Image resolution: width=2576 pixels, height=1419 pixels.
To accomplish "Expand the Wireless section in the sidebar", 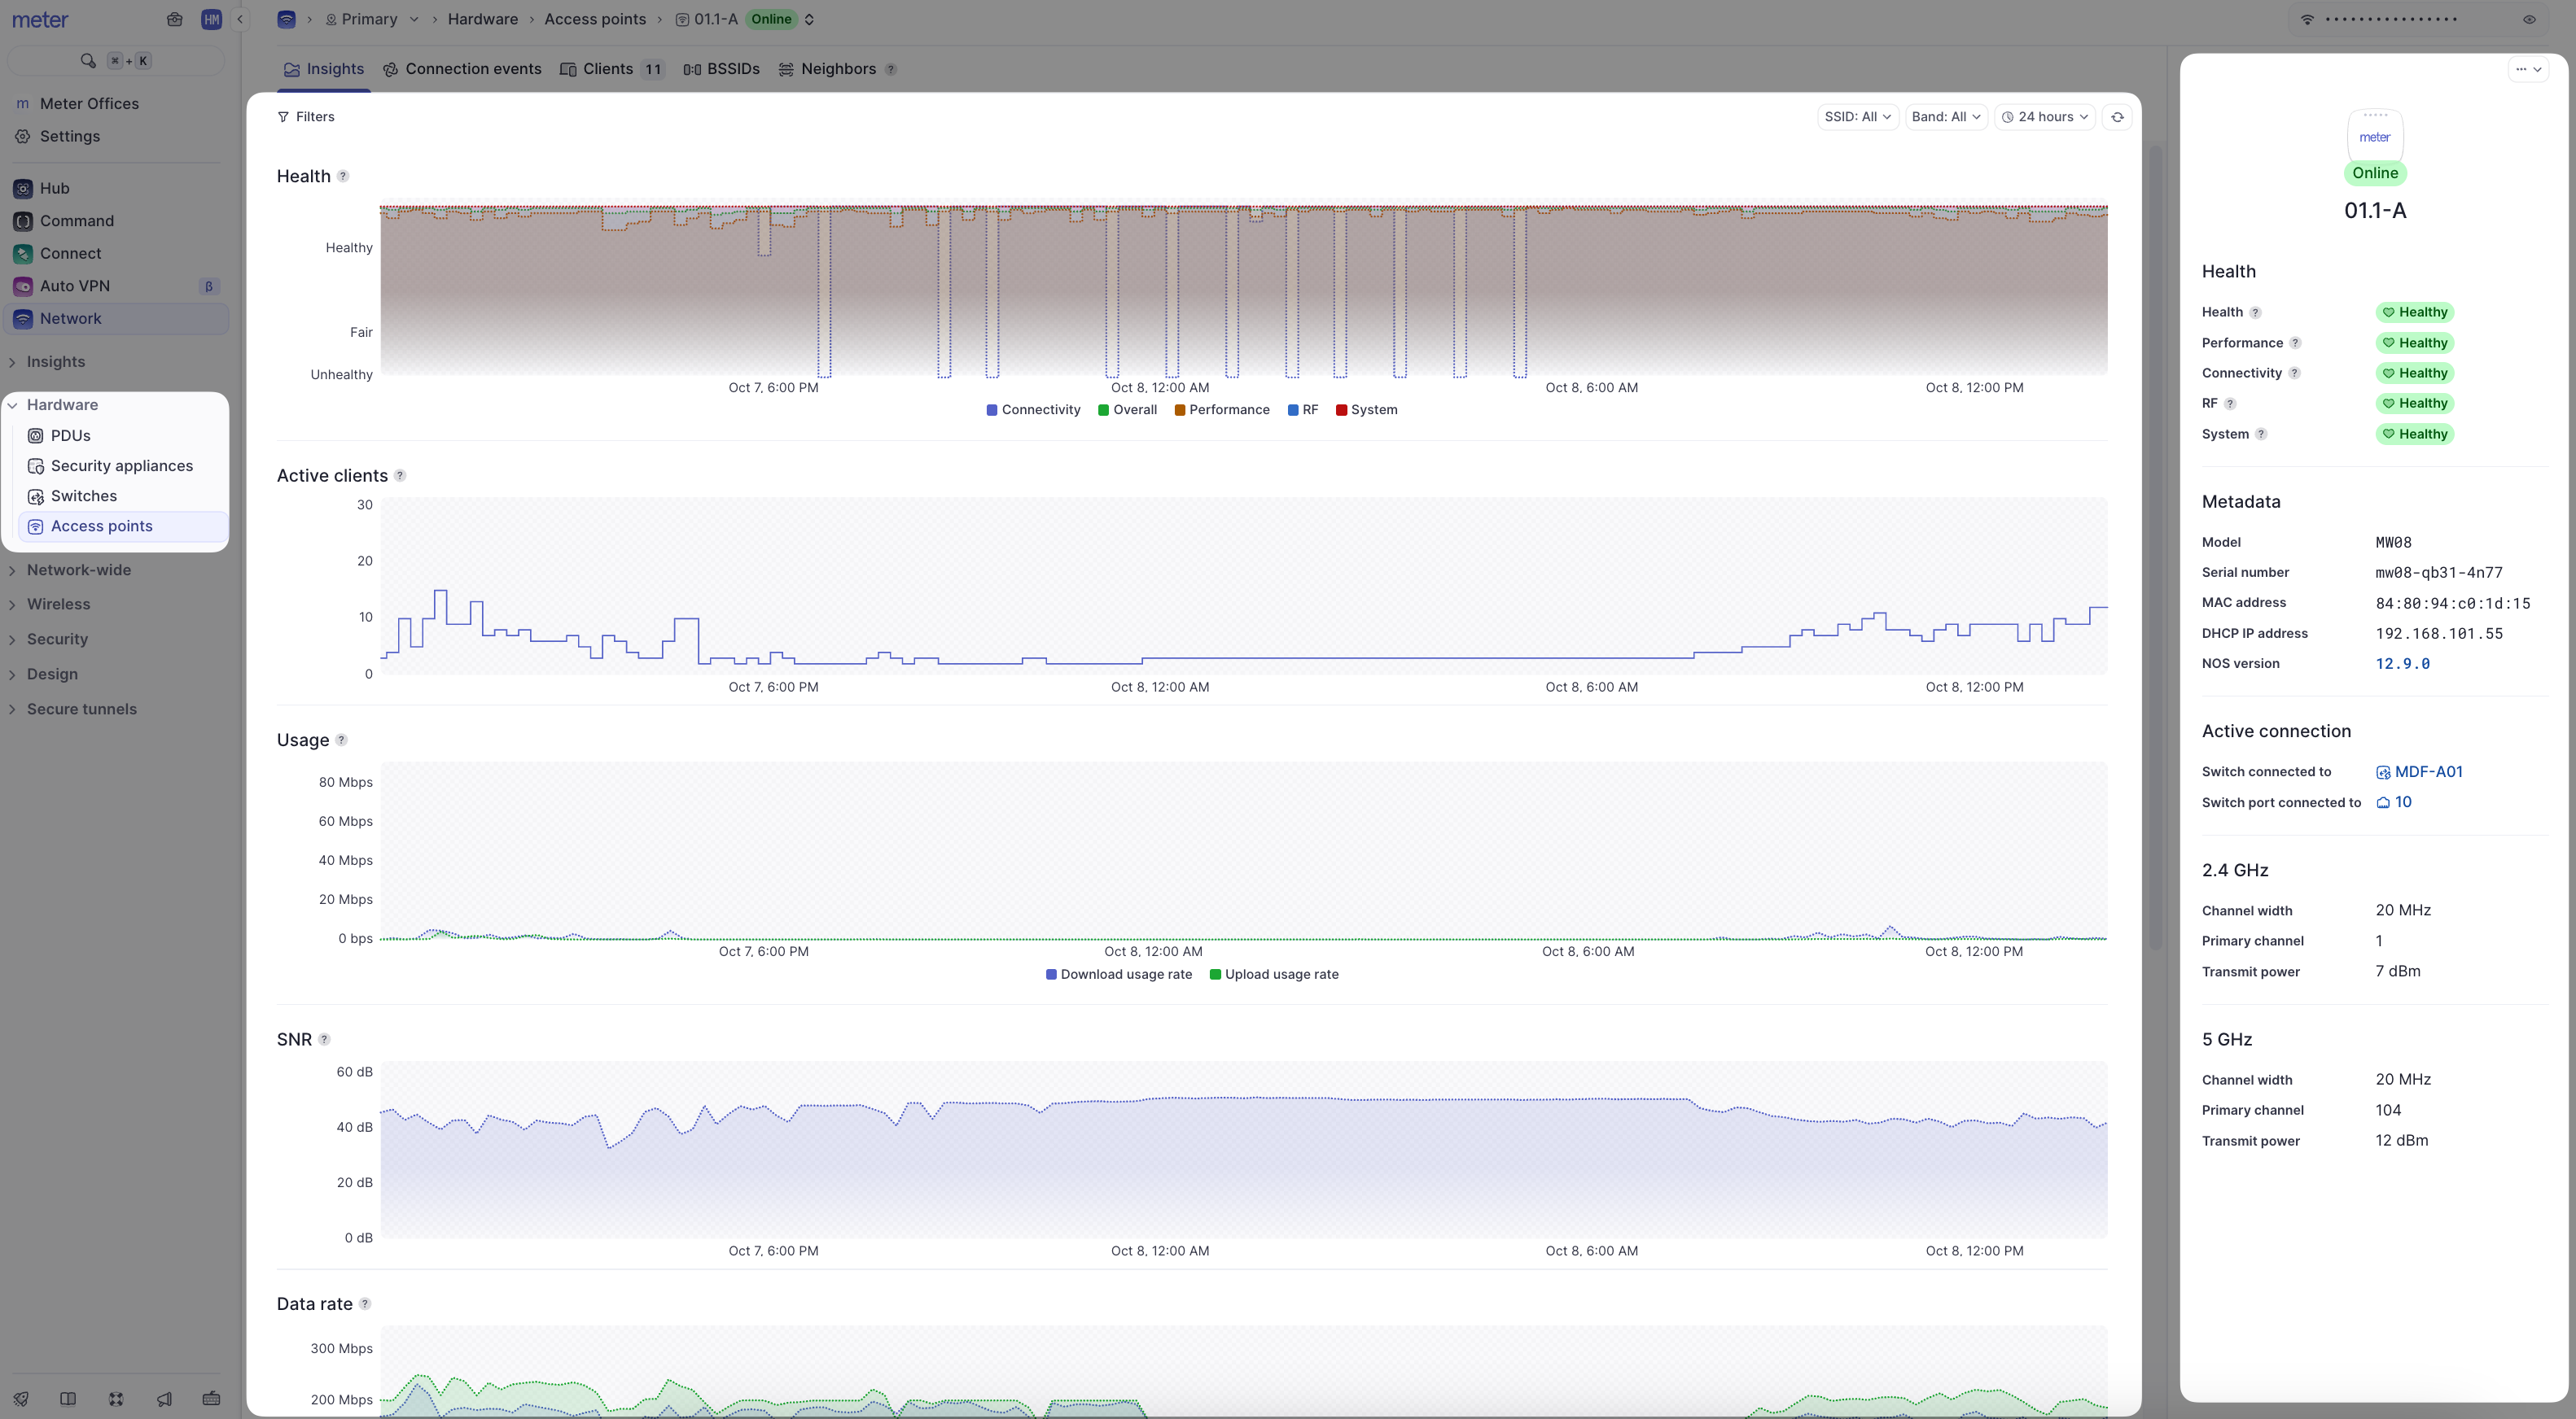I will click(x=58, y=605).
